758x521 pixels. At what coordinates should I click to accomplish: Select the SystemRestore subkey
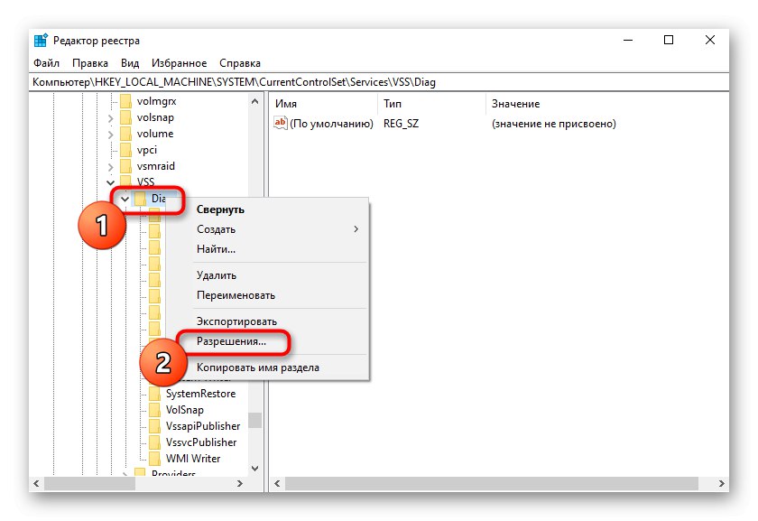click(200, 394)
